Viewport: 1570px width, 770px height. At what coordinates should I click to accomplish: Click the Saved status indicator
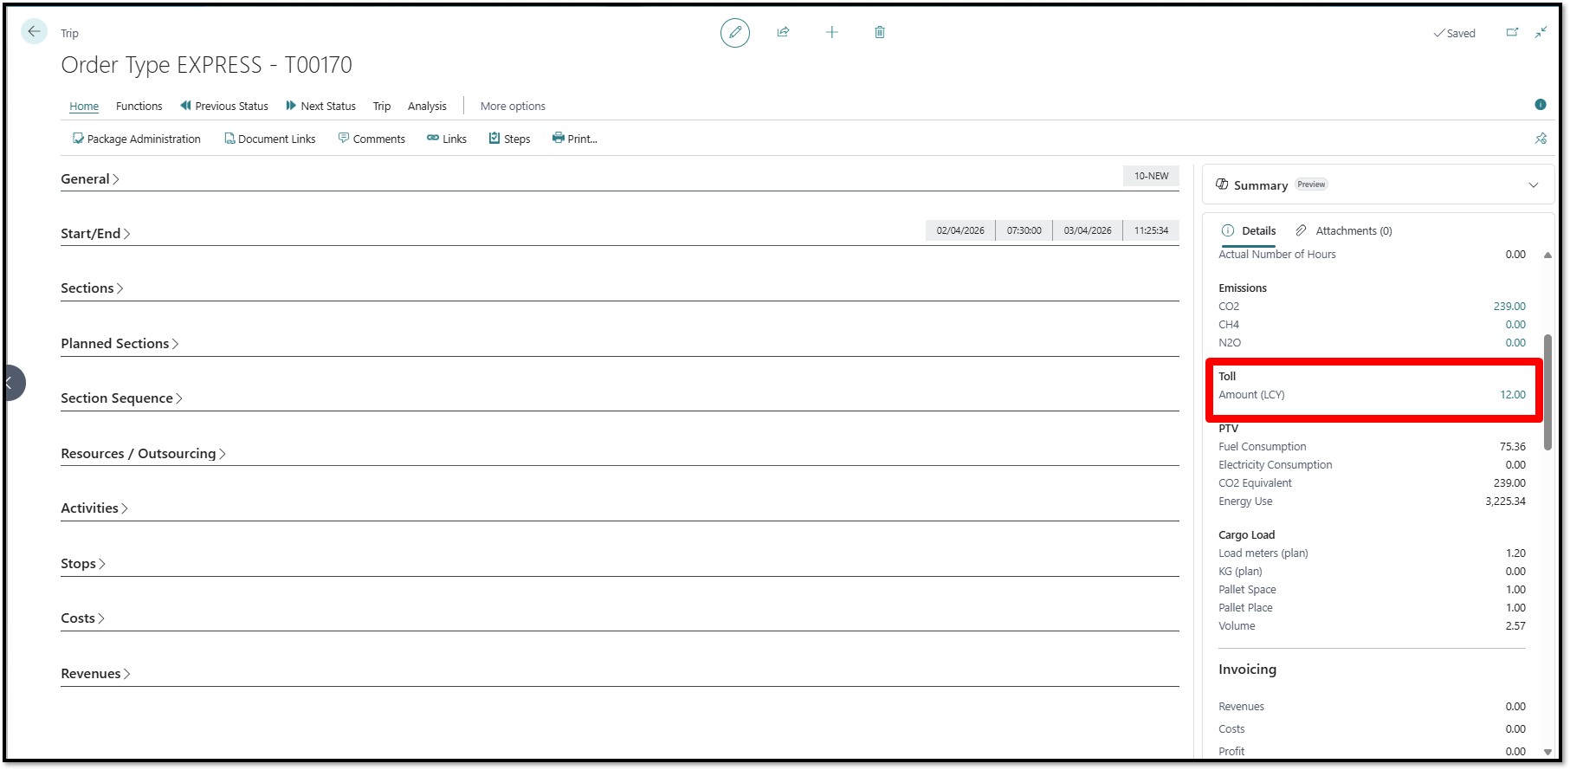click(1455, 33)
